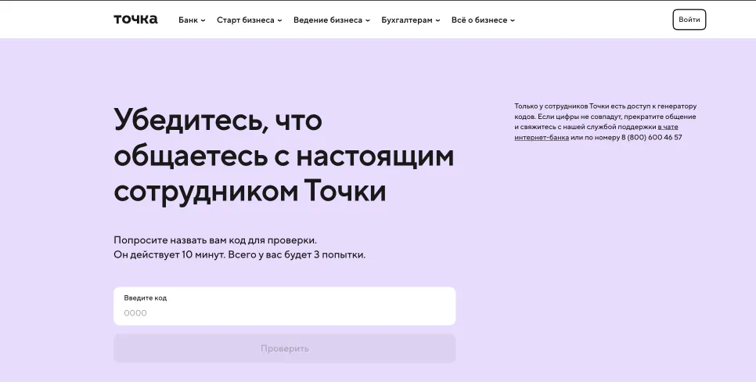Expand the Старт бизнеса dropdown arrow
Image resolution: width=756 pixels, height=382 pixels.
(x=280, y=20)
